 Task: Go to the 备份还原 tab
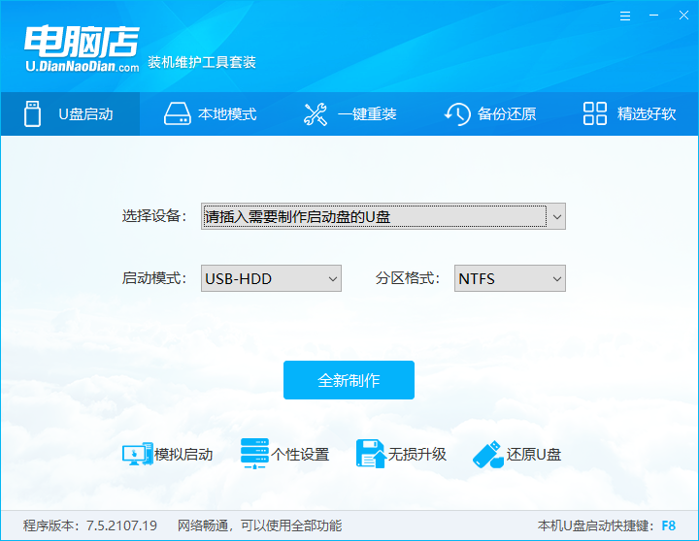click(490, 114)
